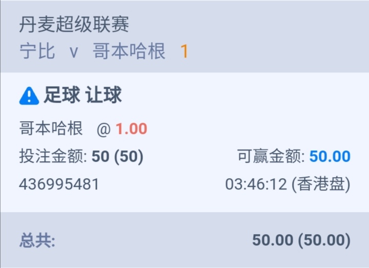Select 哥本哈根 in the match header

[129, 52]
